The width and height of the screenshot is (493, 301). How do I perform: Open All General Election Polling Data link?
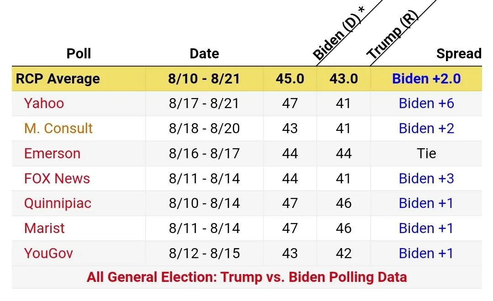246,277
